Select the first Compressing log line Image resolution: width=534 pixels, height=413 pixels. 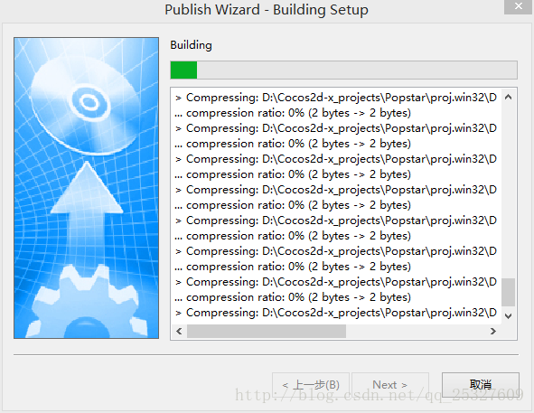point(336,98)
